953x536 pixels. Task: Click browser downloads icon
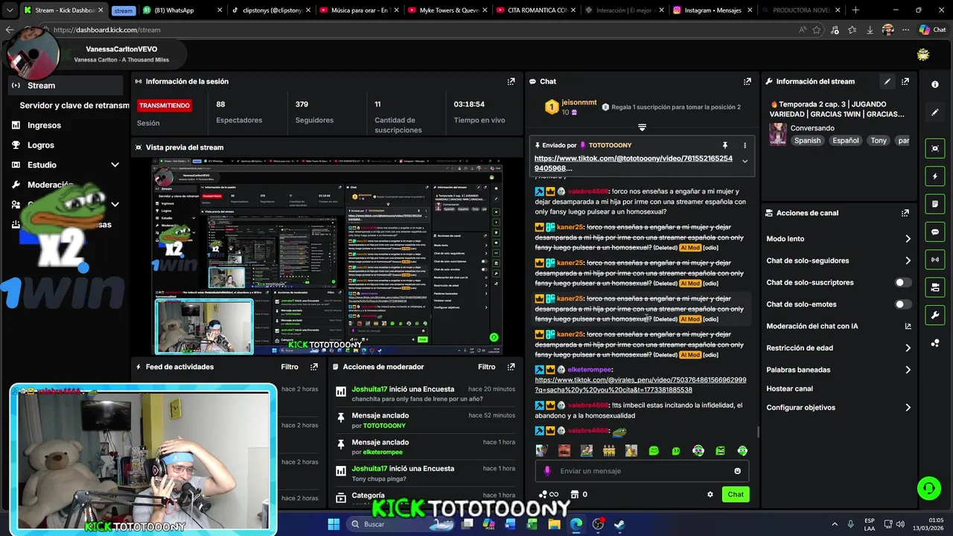click(870, 30)
